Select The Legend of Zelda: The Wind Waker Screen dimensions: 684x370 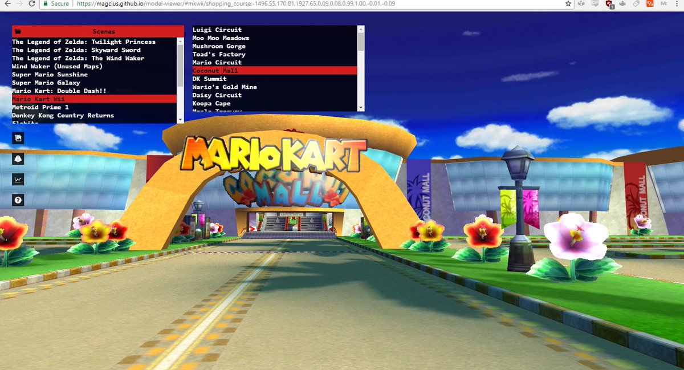[95, 58]
